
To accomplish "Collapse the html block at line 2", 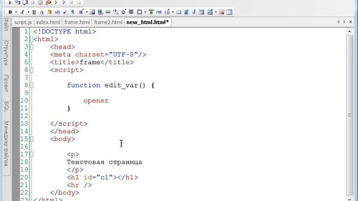I will 32,39.
